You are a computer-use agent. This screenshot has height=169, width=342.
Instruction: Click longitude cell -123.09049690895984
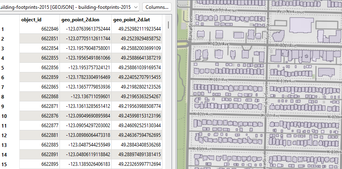86,116
